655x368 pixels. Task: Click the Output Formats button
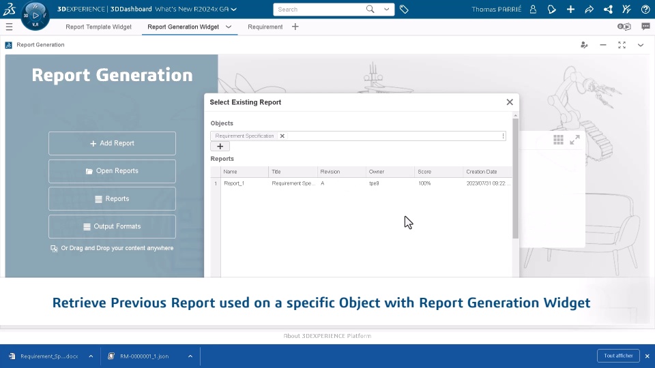pyautogui.click(x=112, y=226)
